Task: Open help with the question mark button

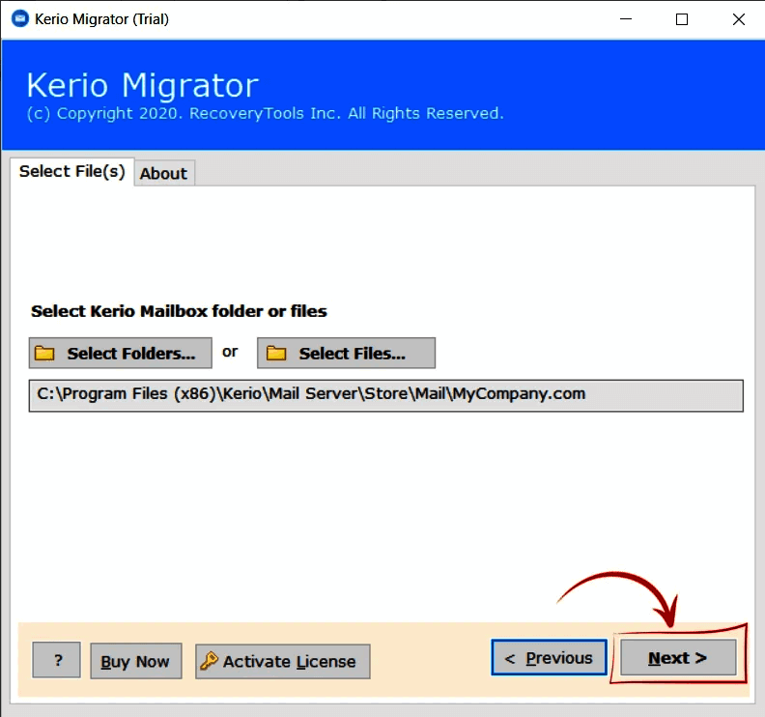Action: pyautogui.click(x=57, y=661)
